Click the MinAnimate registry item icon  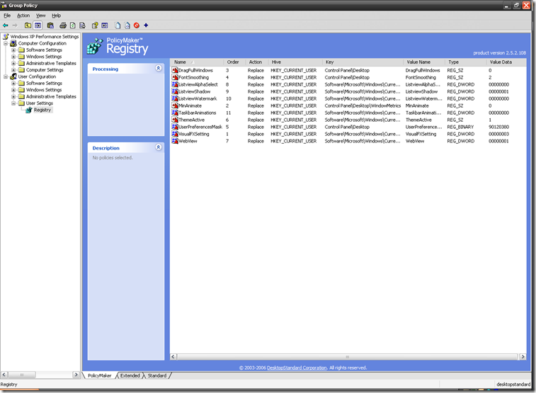(175, 106)
